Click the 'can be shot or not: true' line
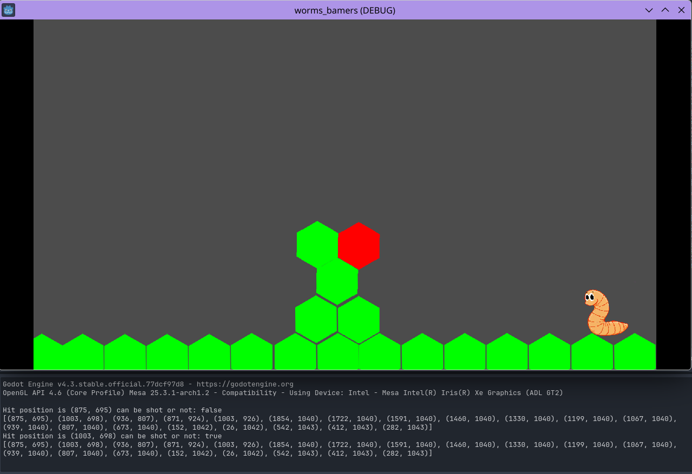Viewport: 692px width, 474px height. [x=112, y=436]
